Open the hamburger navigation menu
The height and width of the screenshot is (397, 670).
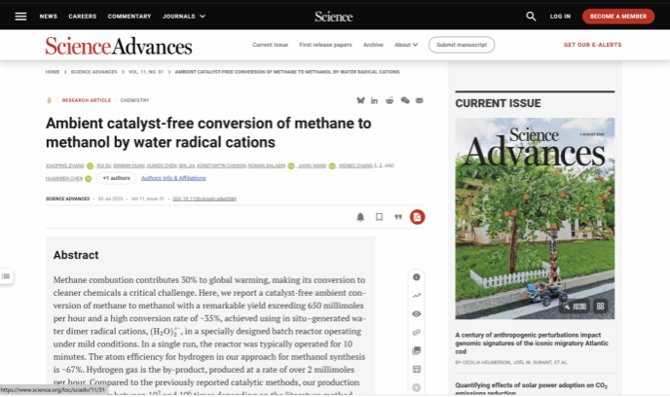pyautogui.click(x=20, y=17)
